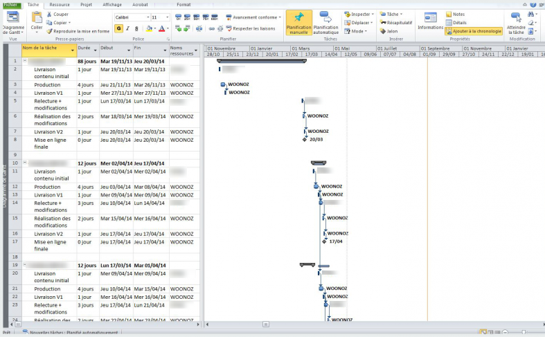Viewport: 545px width, 339px height.
Task: Set task to 25% complete
Action: [x=188, y=17]
